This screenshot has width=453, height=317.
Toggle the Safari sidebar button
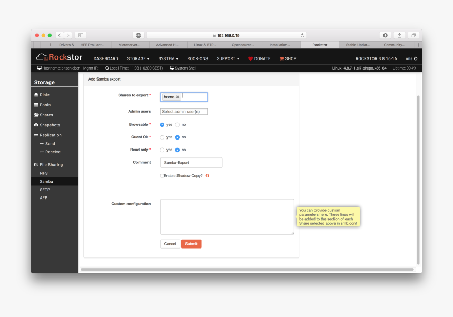click(81, 35)
